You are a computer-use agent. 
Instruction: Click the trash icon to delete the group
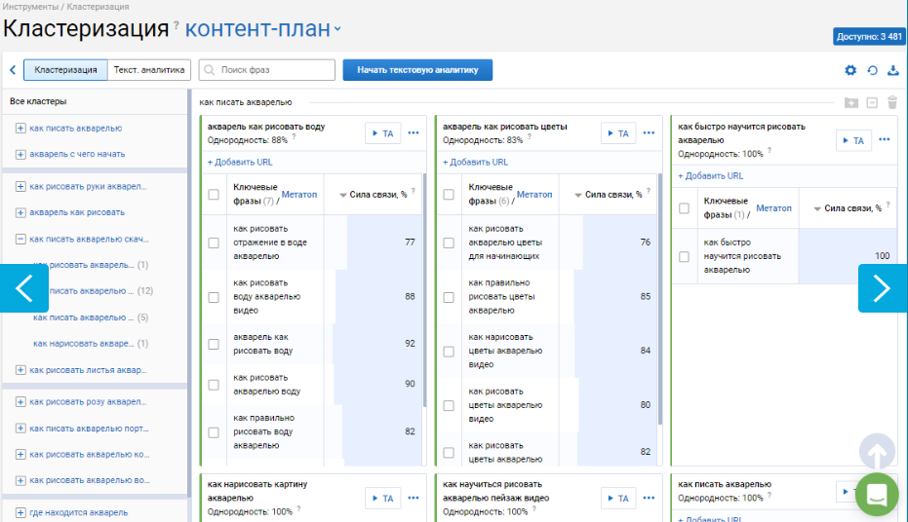coord(891,102)
